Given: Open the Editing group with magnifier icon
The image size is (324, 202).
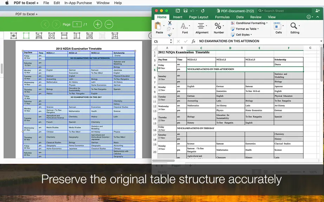Looking at the screenshot, I should coord(295,28).
